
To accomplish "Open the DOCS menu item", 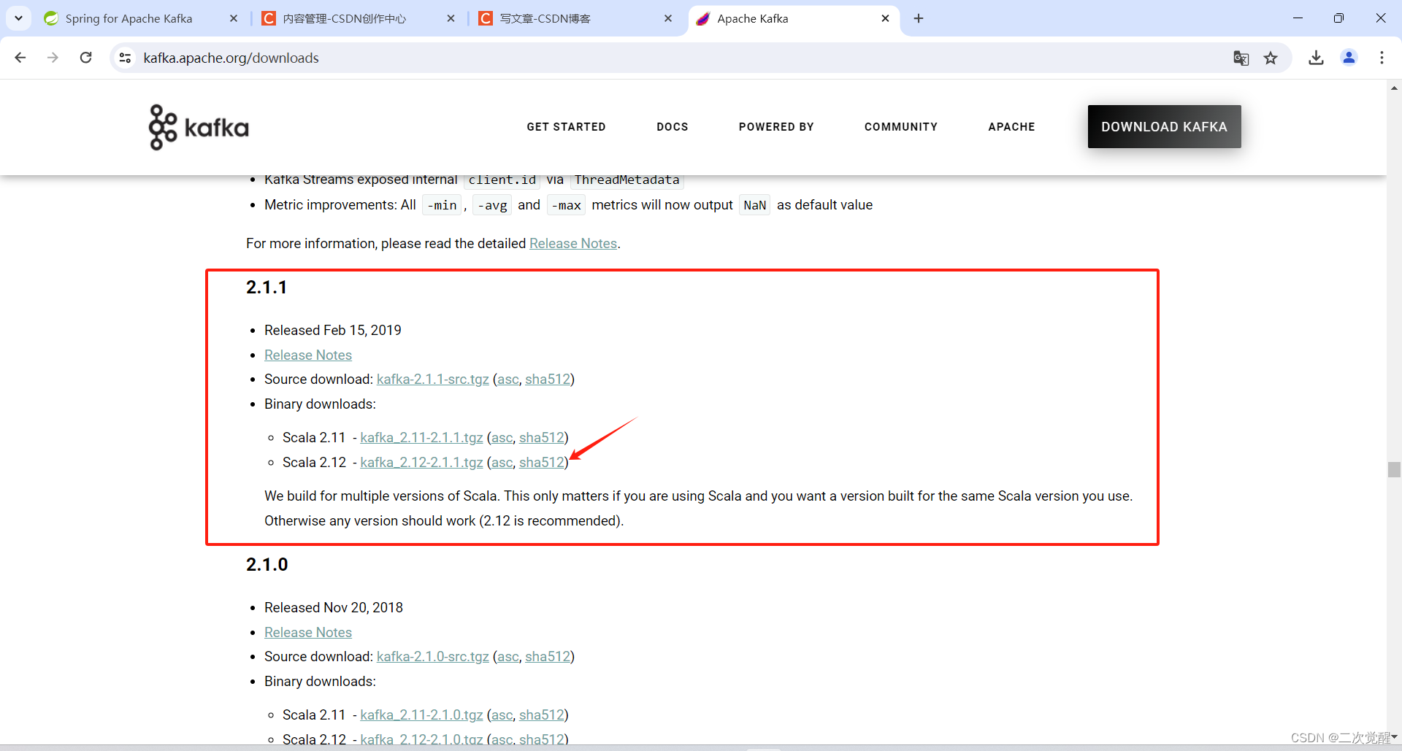I will [x=673, y=127].
